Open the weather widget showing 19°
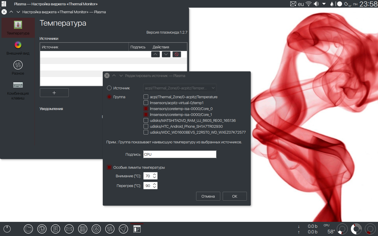 point(348,4)
